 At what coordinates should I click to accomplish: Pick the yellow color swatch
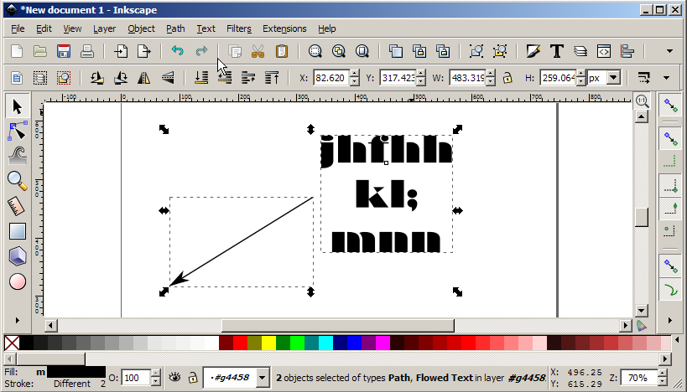268,343
